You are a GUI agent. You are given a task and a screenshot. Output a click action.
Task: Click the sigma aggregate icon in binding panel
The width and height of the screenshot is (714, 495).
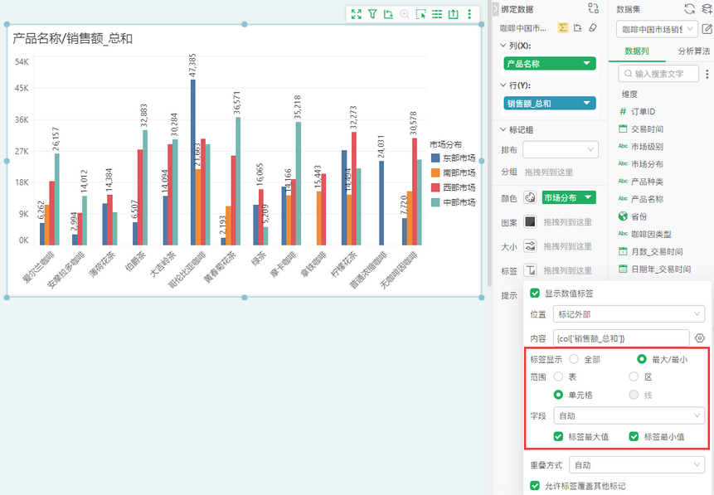(x=563, y=28)
